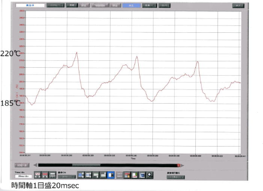Click the right arrow of the waveform scrollbar
The height and width of the screenshot is (191, 263).
[x=182, y=165]
